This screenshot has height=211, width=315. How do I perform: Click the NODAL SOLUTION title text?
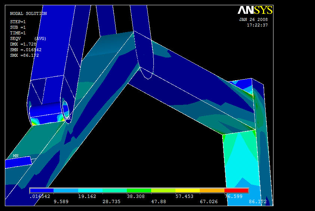point(28,13)
